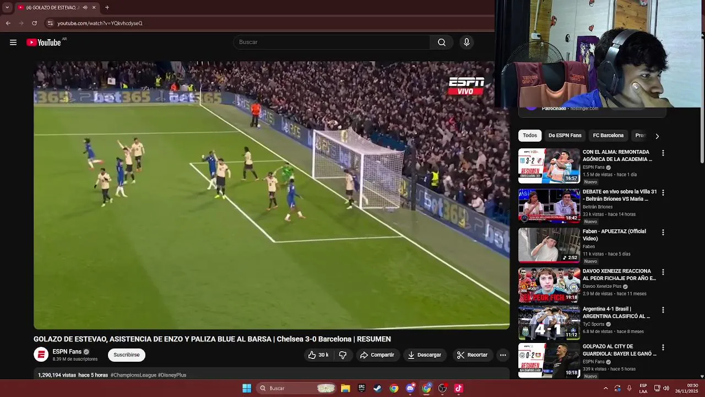Open the Compartir share dialog
This screenshot has width=705, height=397.
tap(377, 355)
